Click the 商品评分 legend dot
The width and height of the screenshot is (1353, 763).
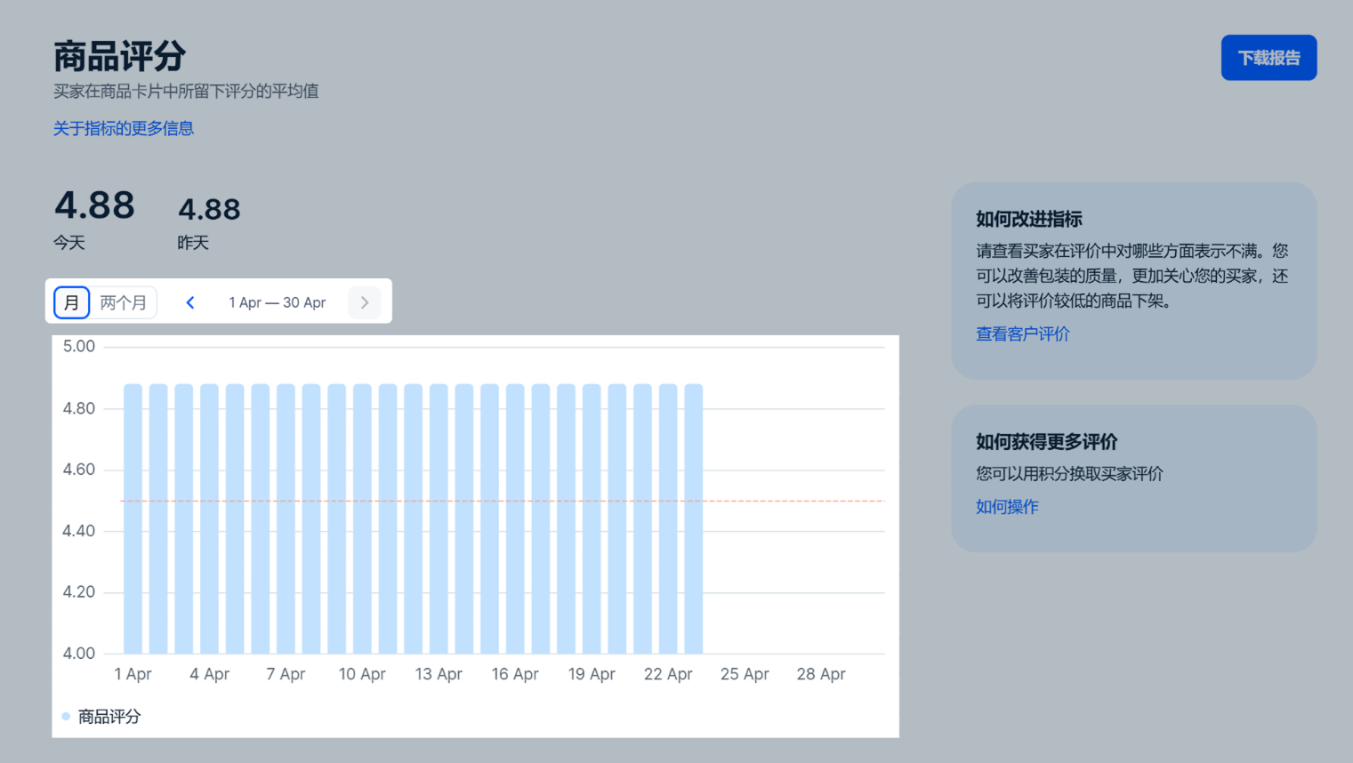[66, 716]
